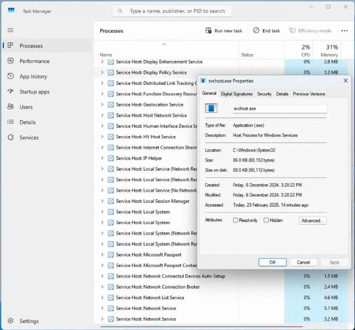The image size is (355, 330).
Task: Click Cancel in svchost.exe Properties
Action: point(304,262)
